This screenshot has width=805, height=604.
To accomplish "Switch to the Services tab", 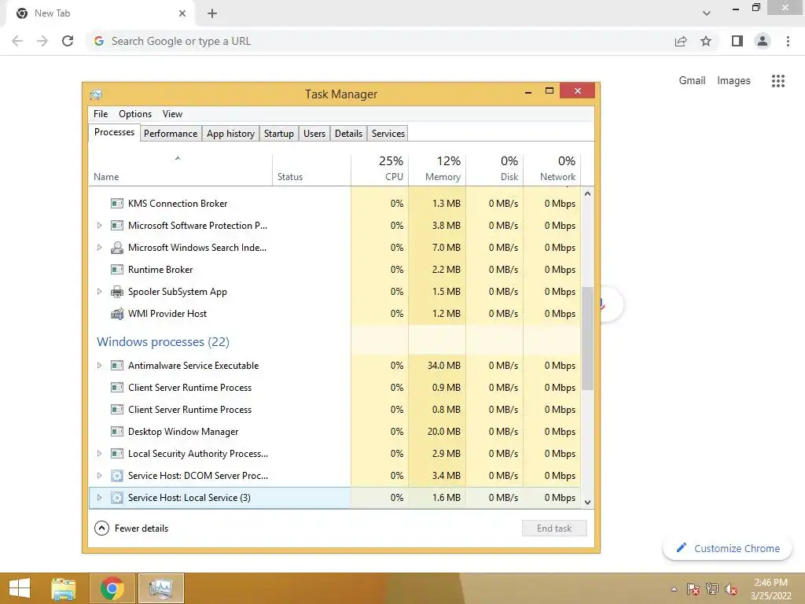I will click(x=388, y=134).
